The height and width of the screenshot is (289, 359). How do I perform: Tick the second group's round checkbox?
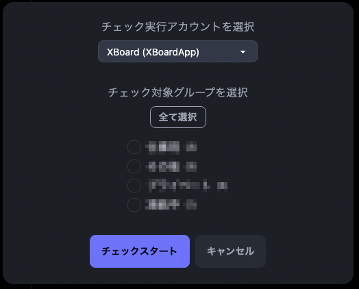pyautogui.click(x=134, y=166)
